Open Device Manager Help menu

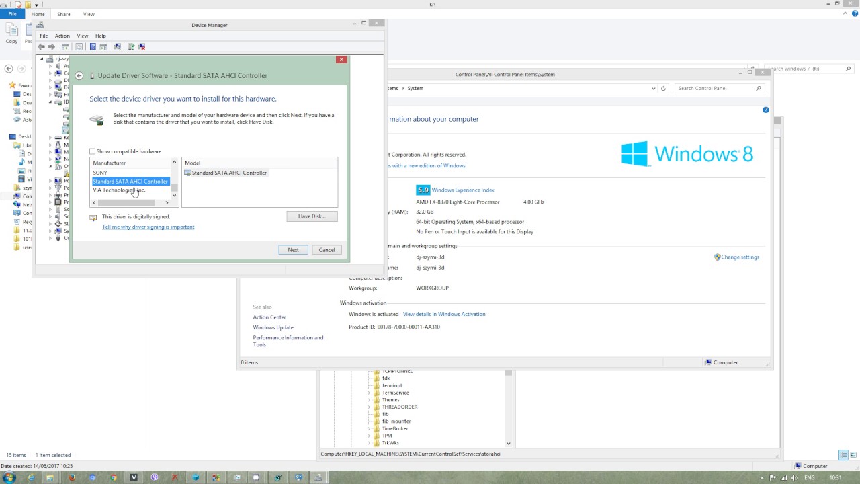(x=101, y=36)
